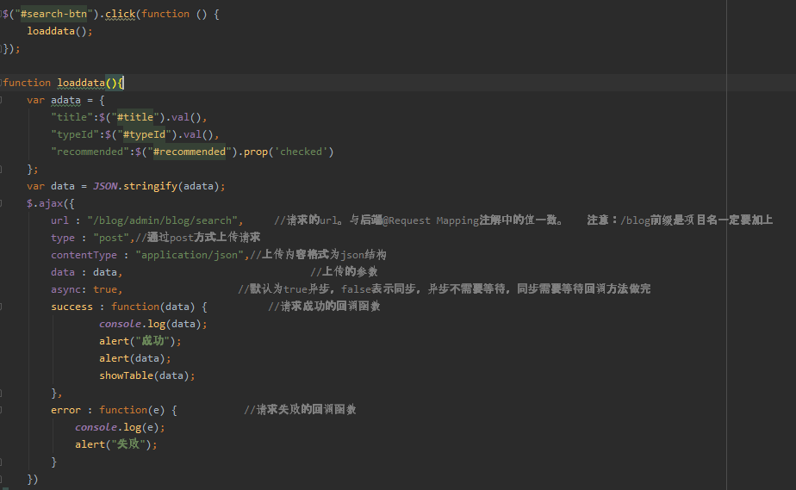Click the async property key
Image resolution: width=796 pixels, height=490 pixels.
[65, 289]
